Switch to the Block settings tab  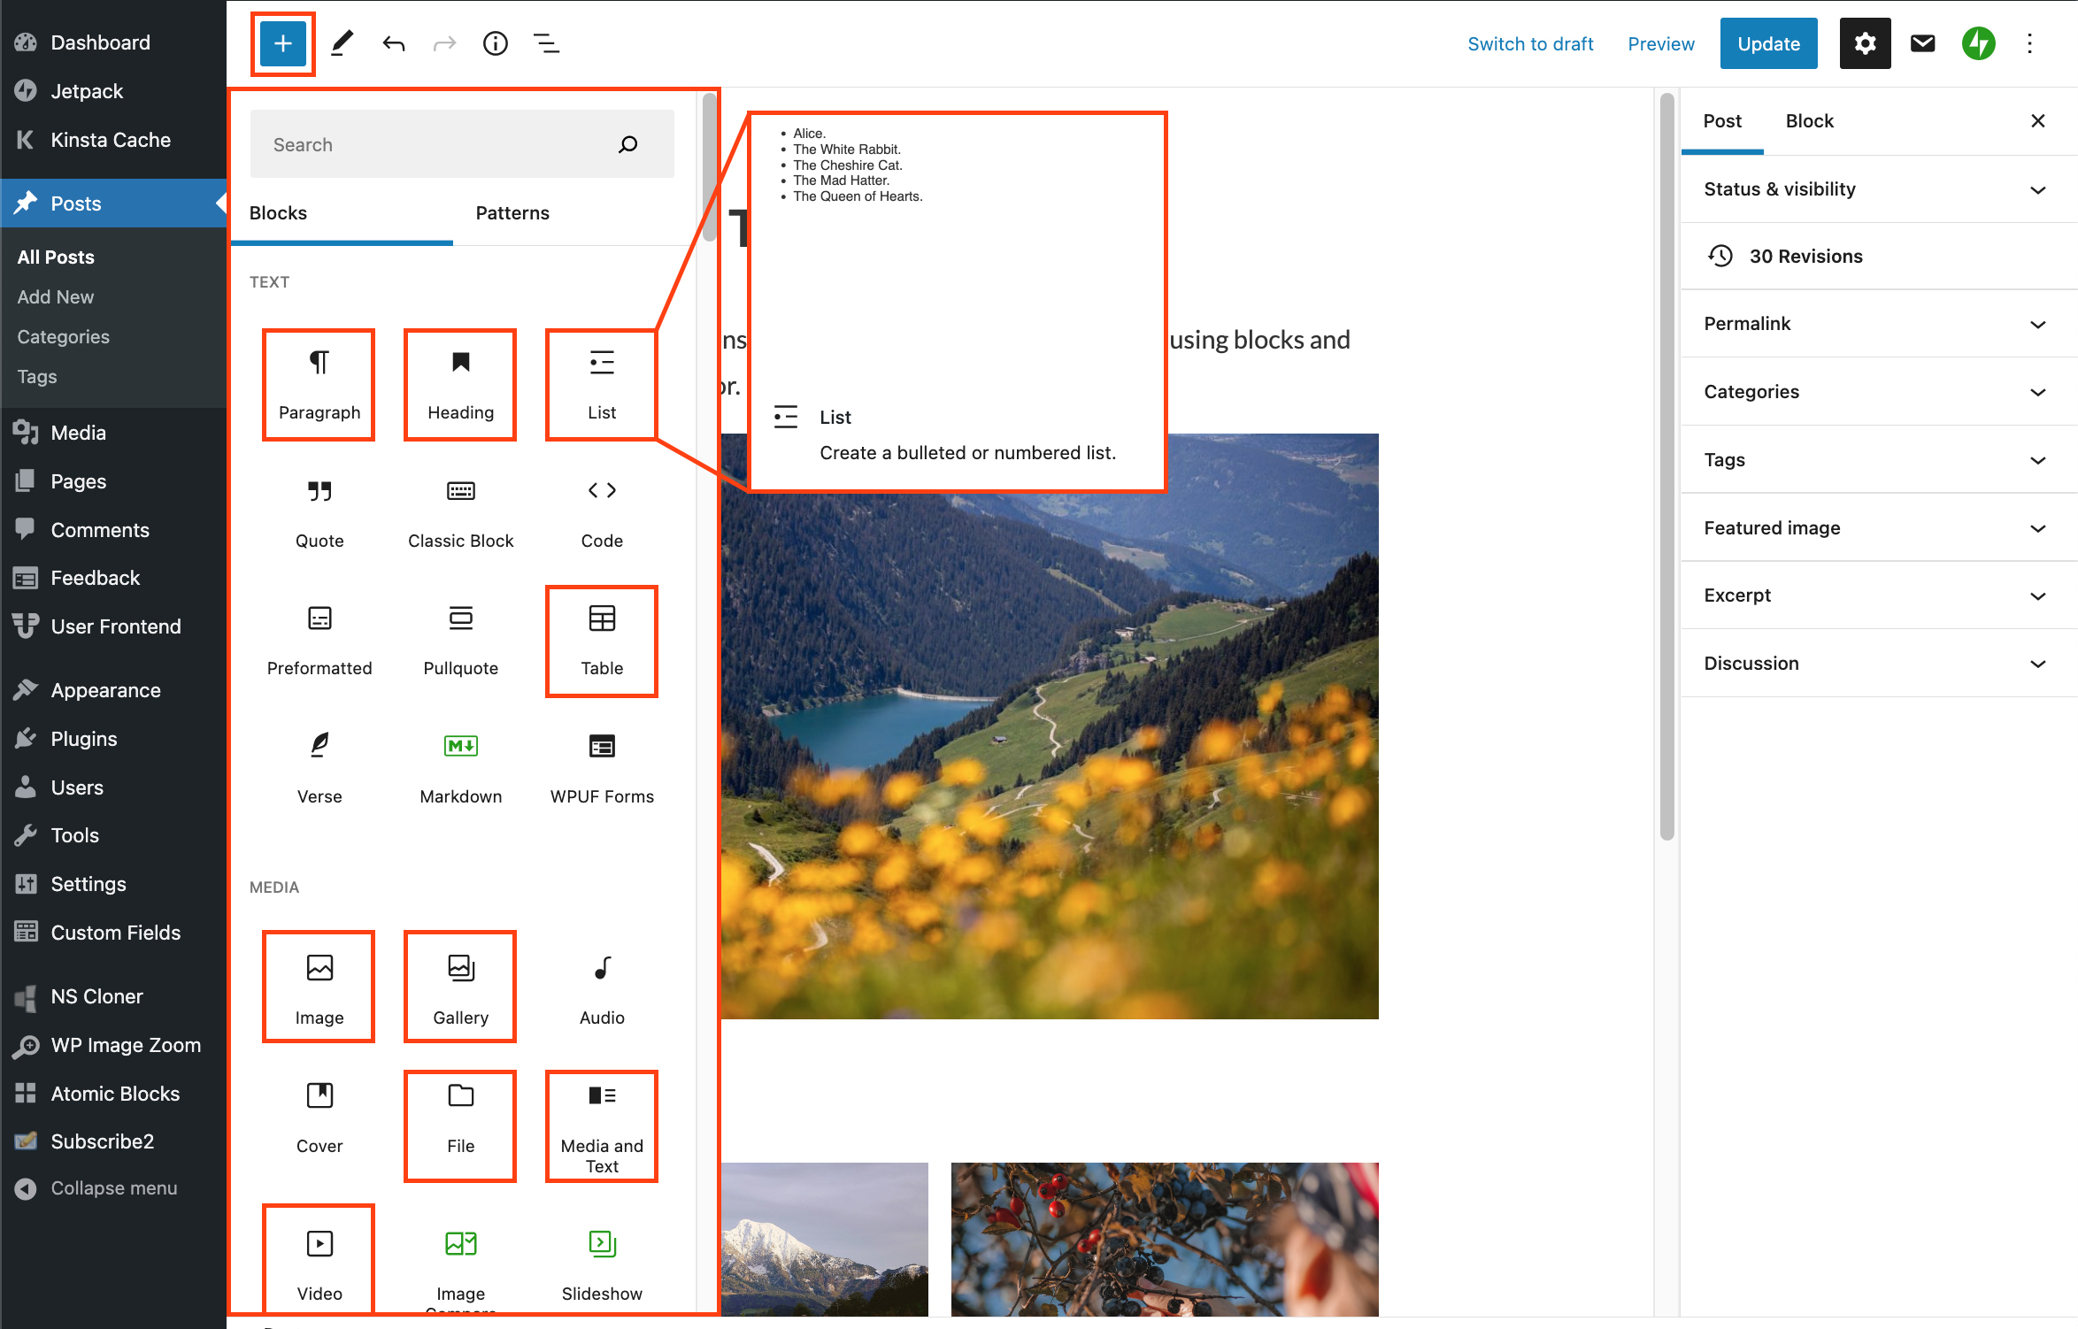[1809, 121]
